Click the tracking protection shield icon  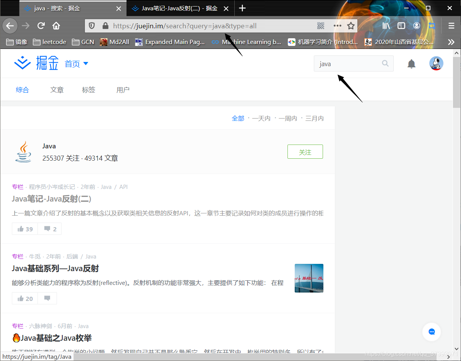pyautogui.click(x=92, y=26)
